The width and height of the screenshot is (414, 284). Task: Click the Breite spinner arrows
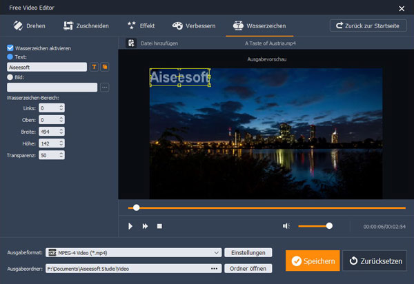[61, 132]
